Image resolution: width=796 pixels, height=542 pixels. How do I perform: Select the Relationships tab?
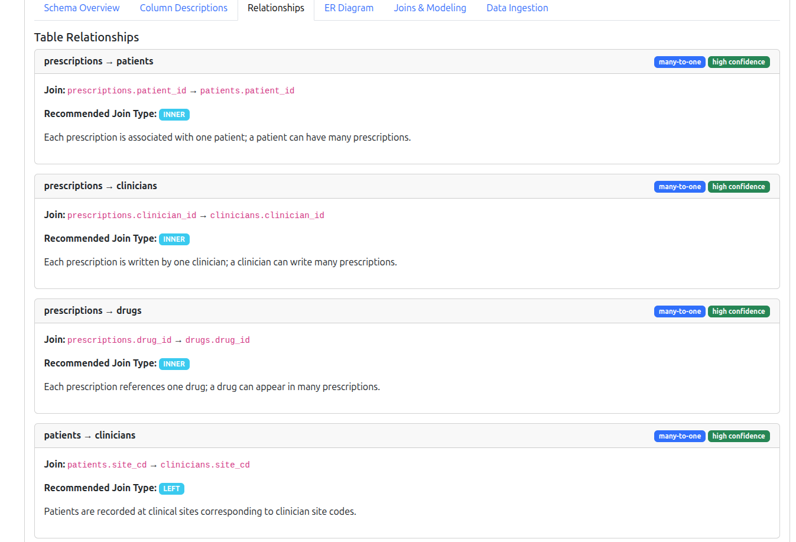coord(275,8)
